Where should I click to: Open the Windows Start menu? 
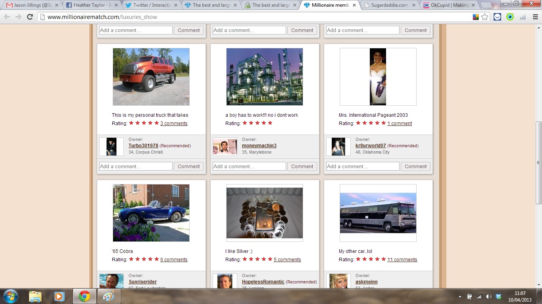pos(10,296)
